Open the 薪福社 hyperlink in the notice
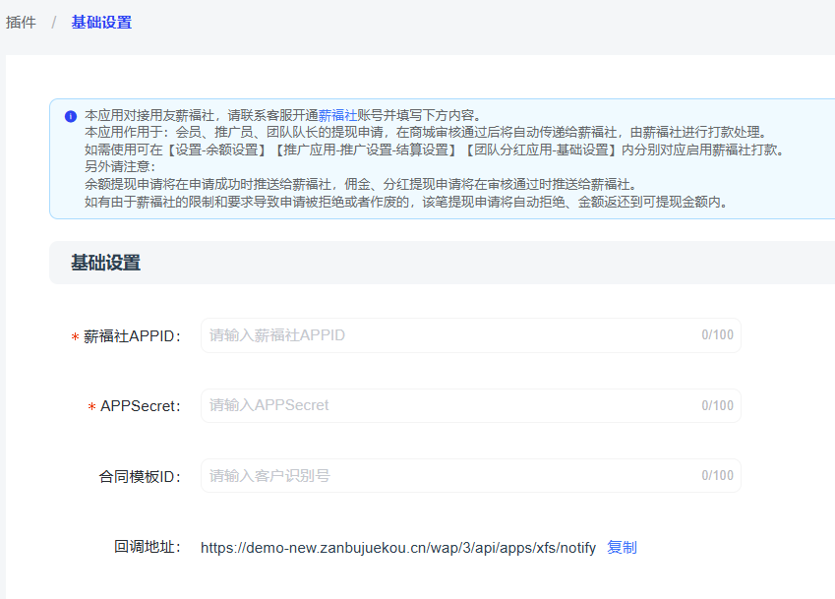 tap(337, 115)
